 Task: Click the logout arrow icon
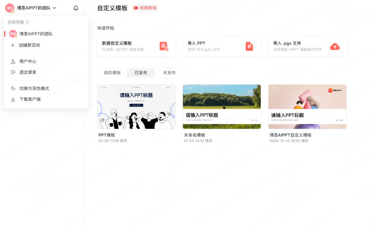click(x=13, y=72)
